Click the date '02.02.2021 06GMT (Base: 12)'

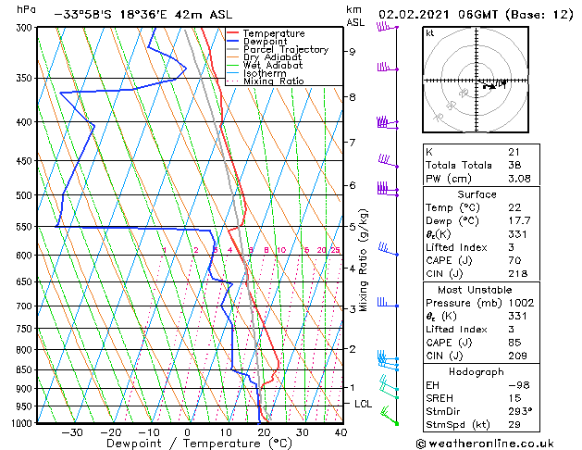476,15
